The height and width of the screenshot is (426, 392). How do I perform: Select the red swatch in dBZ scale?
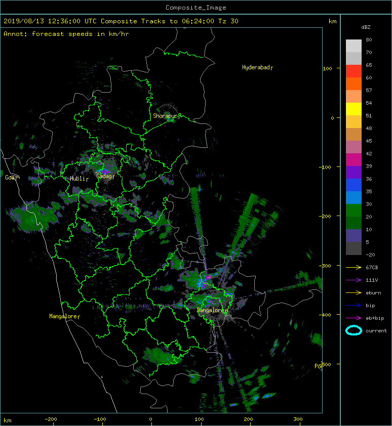pyautogui.click(x=354, y=71)
